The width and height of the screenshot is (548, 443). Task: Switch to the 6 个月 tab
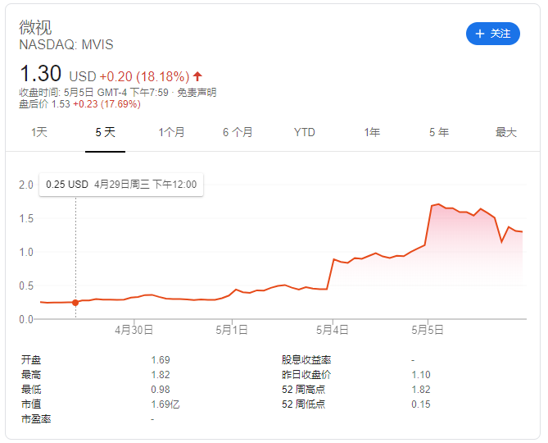pyautogui.click(x=238, y=132)
